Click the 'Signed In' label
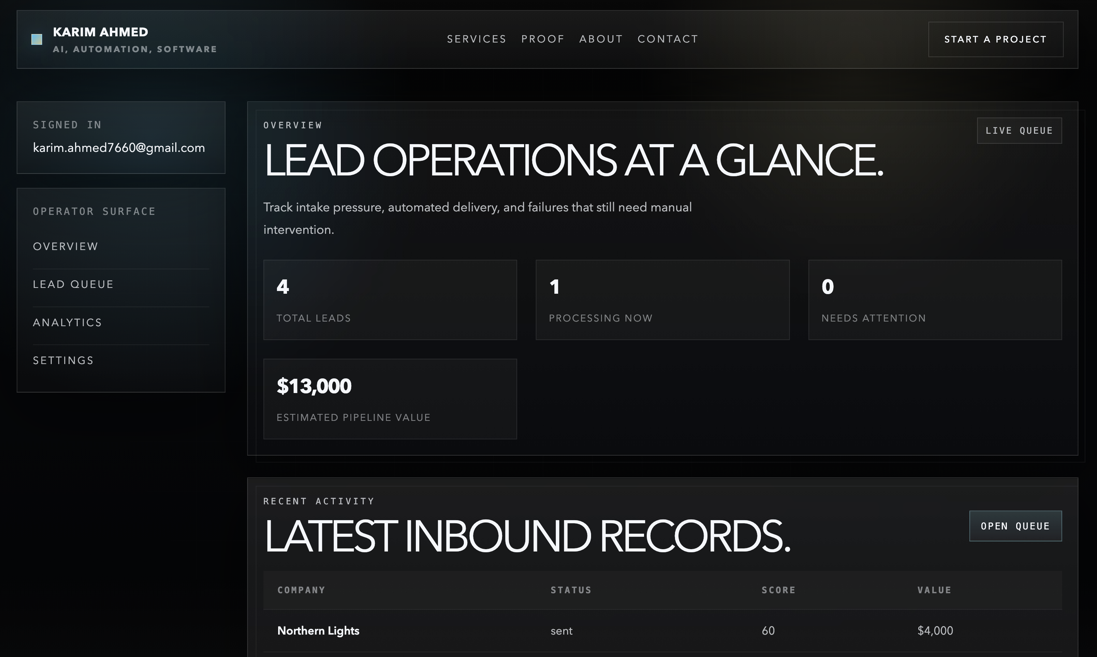The height and width of the screenshot is (657, 1097). coord(67,125)
